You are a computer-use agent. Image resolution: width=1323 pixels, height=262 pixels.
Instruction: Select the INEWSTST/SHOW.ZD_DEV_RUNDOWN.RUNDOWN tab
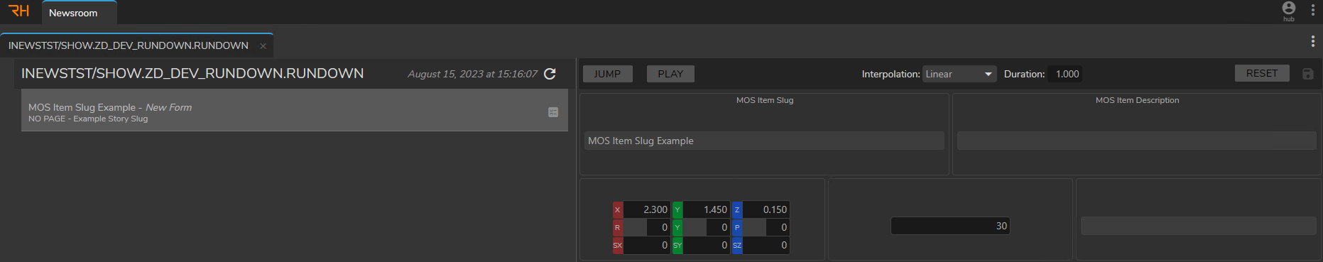(x=129, y=45)
